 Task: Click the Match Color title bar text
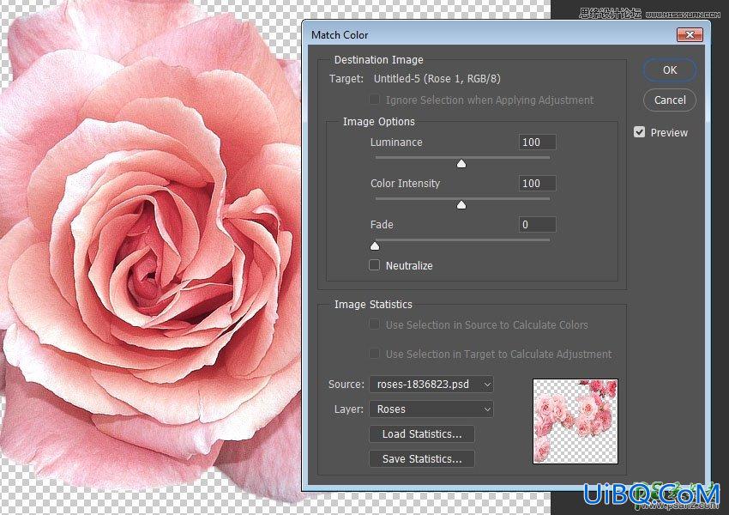click(x=340, y=35)
